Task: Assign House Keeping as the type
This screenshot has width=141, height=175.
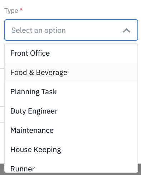Action: (71, 150)
